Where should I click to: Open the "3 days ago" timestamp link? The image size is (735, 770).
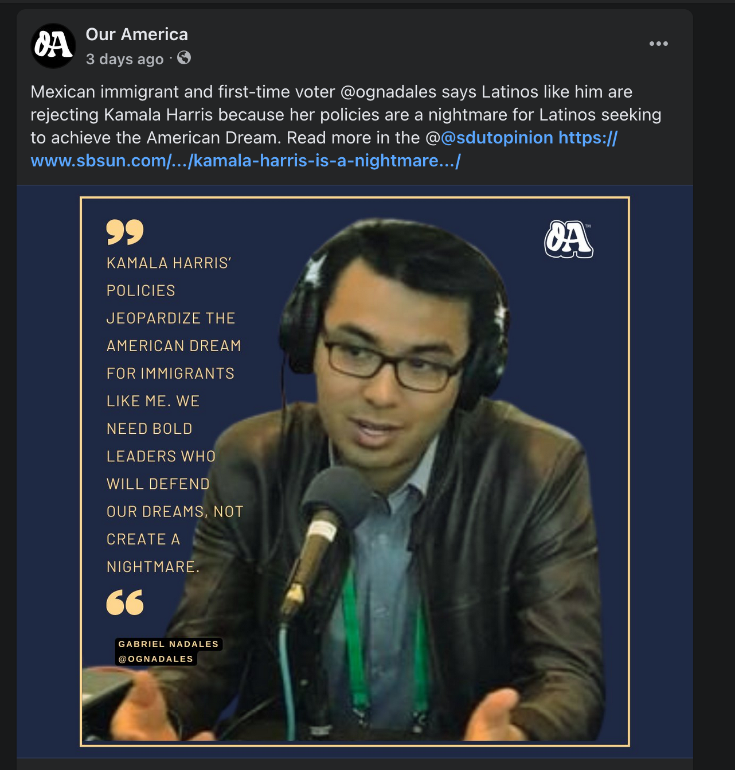pyautogui.click(x=125, y=59)
